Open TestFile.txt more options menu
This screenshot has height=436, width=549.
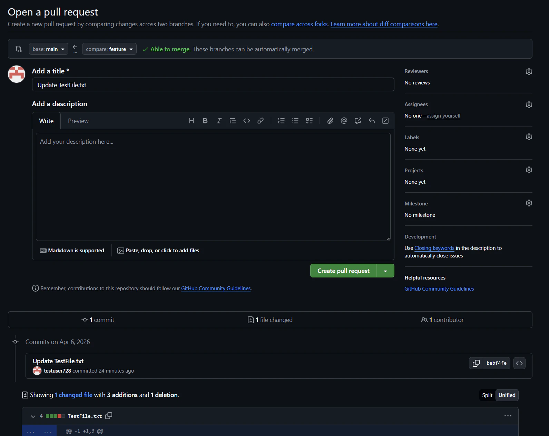(508, 416)
